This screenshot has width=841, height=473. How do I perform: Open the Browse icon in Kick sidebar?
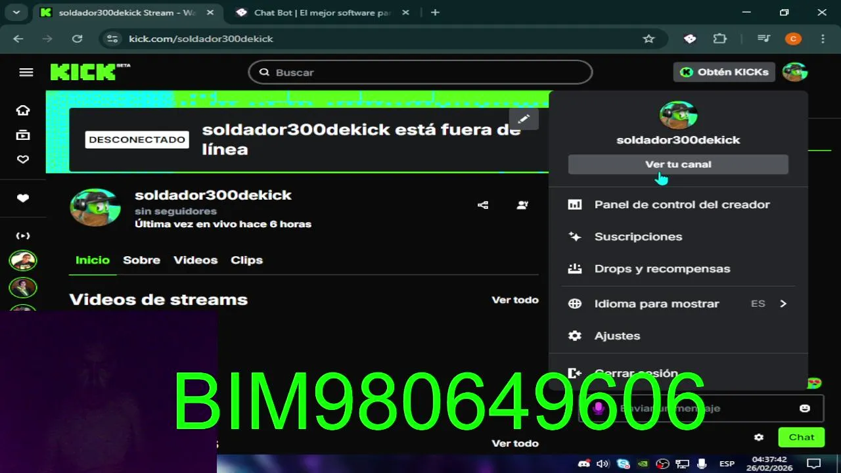(x=23, y=135)
